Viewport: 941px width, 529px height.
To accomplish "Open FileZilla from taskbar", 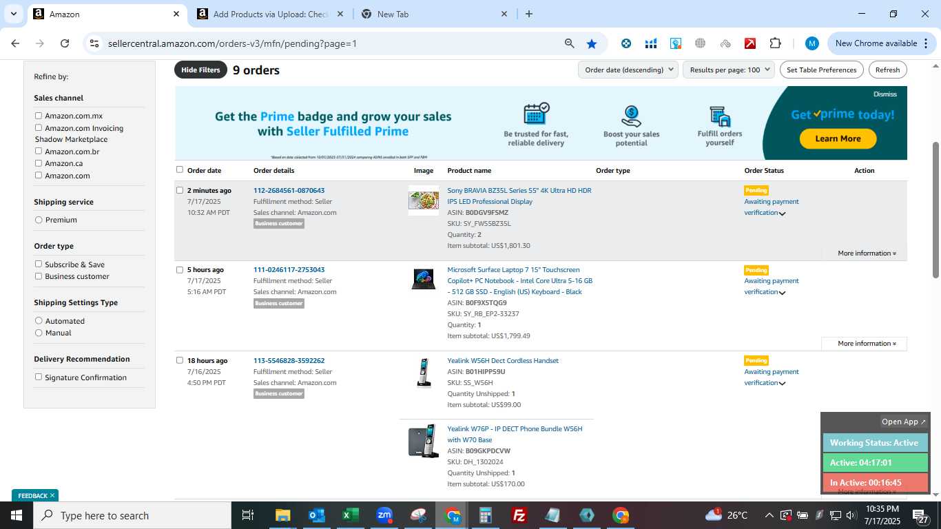I will 519,515.
